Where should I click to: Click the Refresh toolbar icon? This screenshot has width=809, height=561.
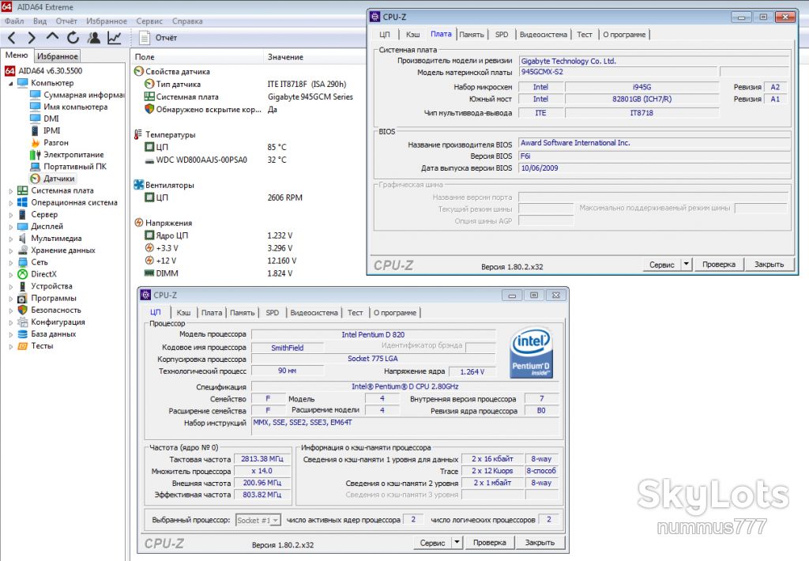73,38
